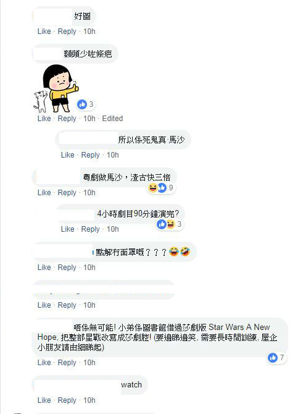This screenshot has height=414, width=298.
Task: Like the 粵劇做馬沙 comment
Action: pos(44,193)
